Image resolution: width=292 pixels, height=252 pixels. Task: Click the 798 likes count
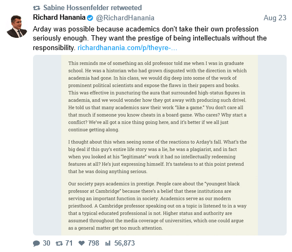coord(93,243)
